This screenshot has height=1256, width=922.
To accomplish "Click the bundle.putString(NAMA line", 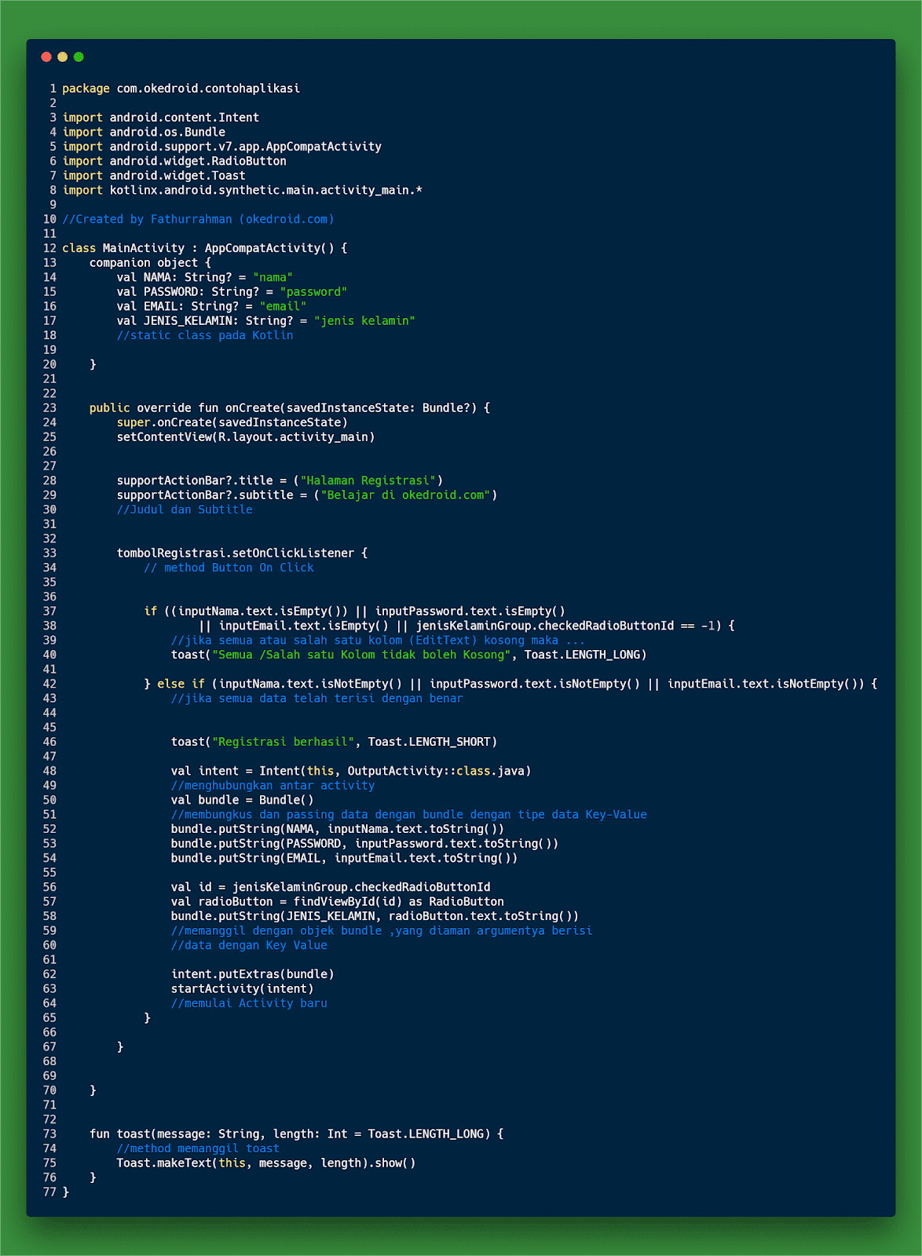I will coord(338,829).
